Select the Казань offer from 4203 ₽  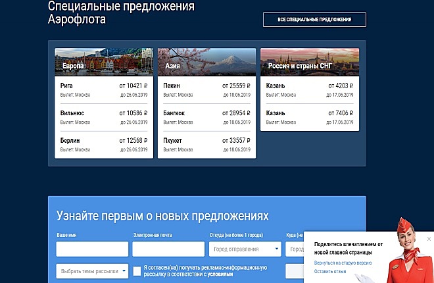310,90
